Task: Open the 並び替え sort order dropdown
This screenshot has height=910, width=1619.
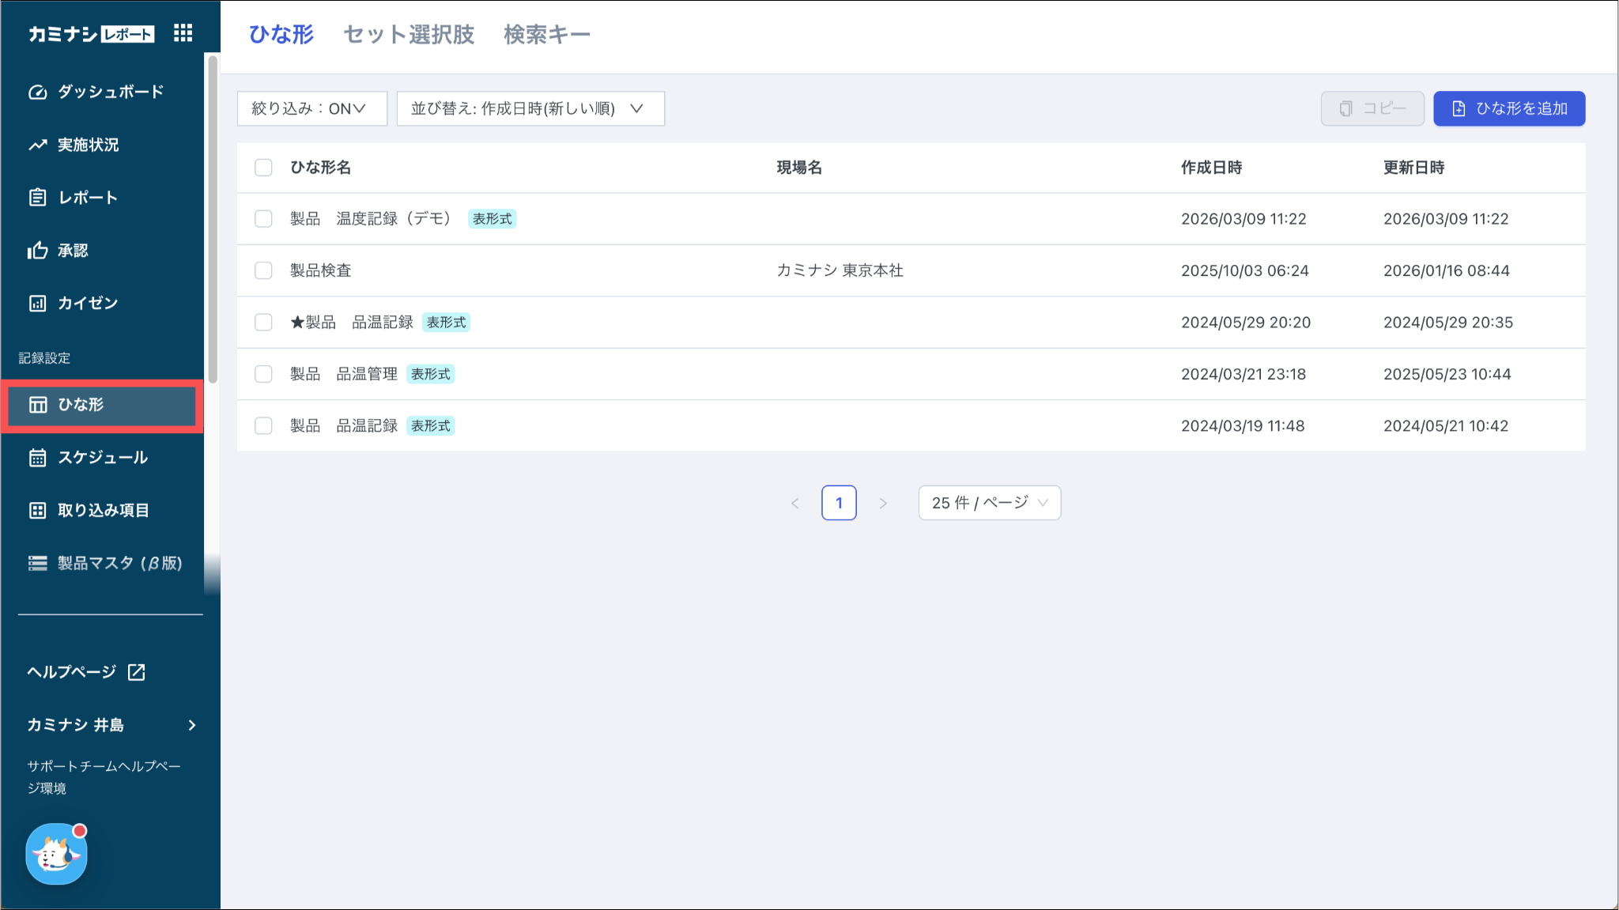Action: click(x=530, y=108)
